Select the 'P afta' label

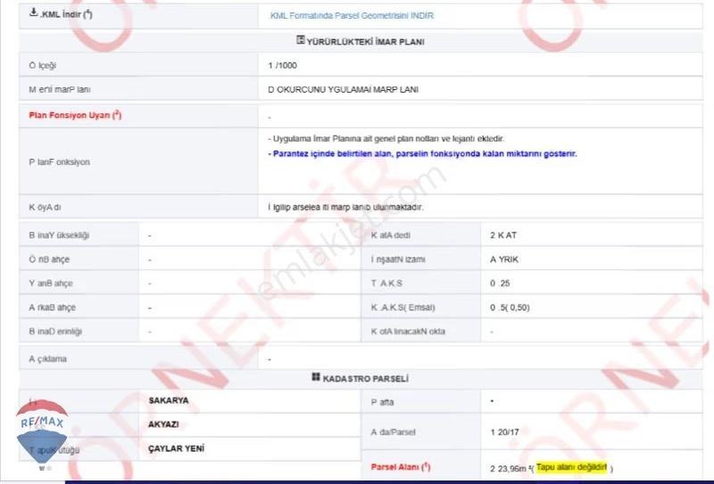[x=382, y=402]
